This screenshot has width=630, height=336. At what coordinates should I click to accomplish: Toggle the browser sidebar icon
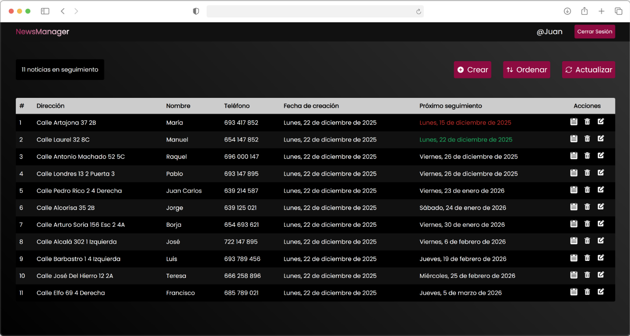(45, 11)
